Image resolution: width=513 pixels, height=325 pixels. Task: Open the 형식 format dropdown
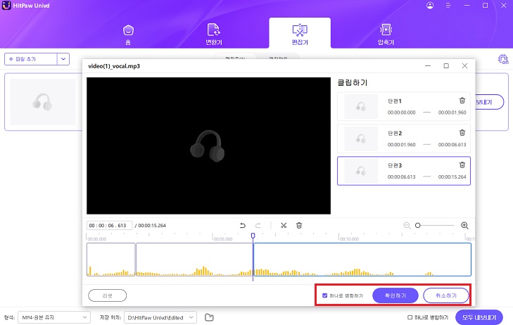[x=53, y=317]
